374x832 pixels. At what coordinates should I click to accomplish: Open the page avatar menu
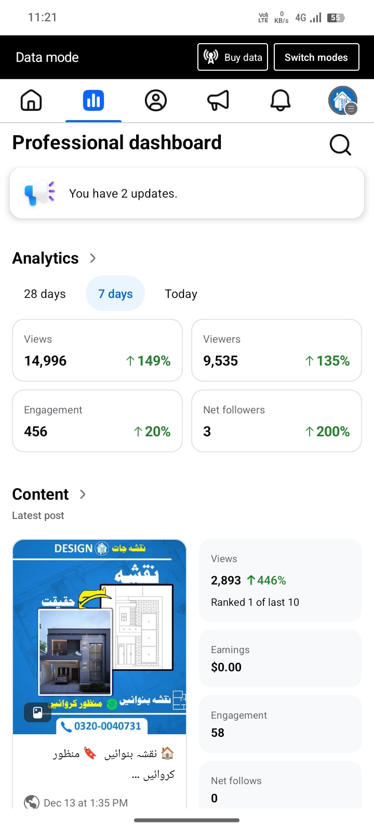coord(343,100)
